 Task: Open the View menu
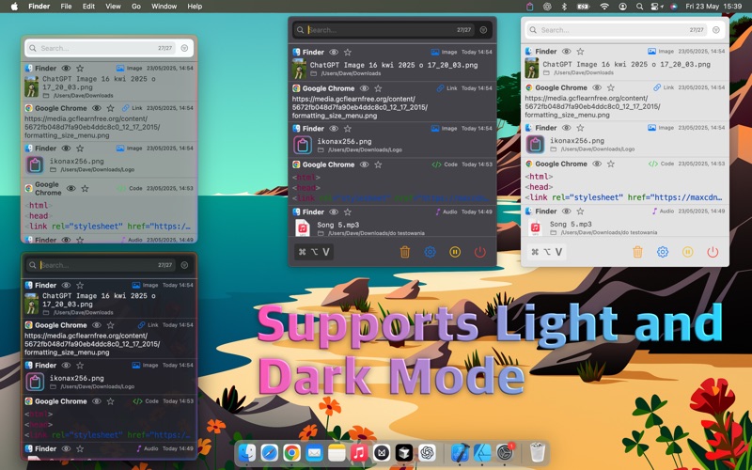click(113, 7)
